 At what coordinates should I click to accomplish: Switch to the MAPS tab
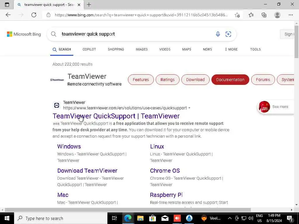coord(187,49)
